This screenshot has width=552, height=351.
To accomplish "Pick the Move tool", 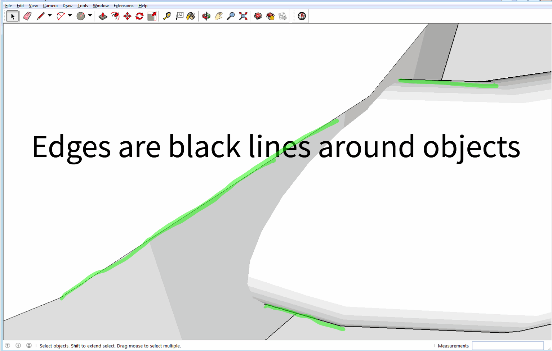I will click(x=127, y=16).
